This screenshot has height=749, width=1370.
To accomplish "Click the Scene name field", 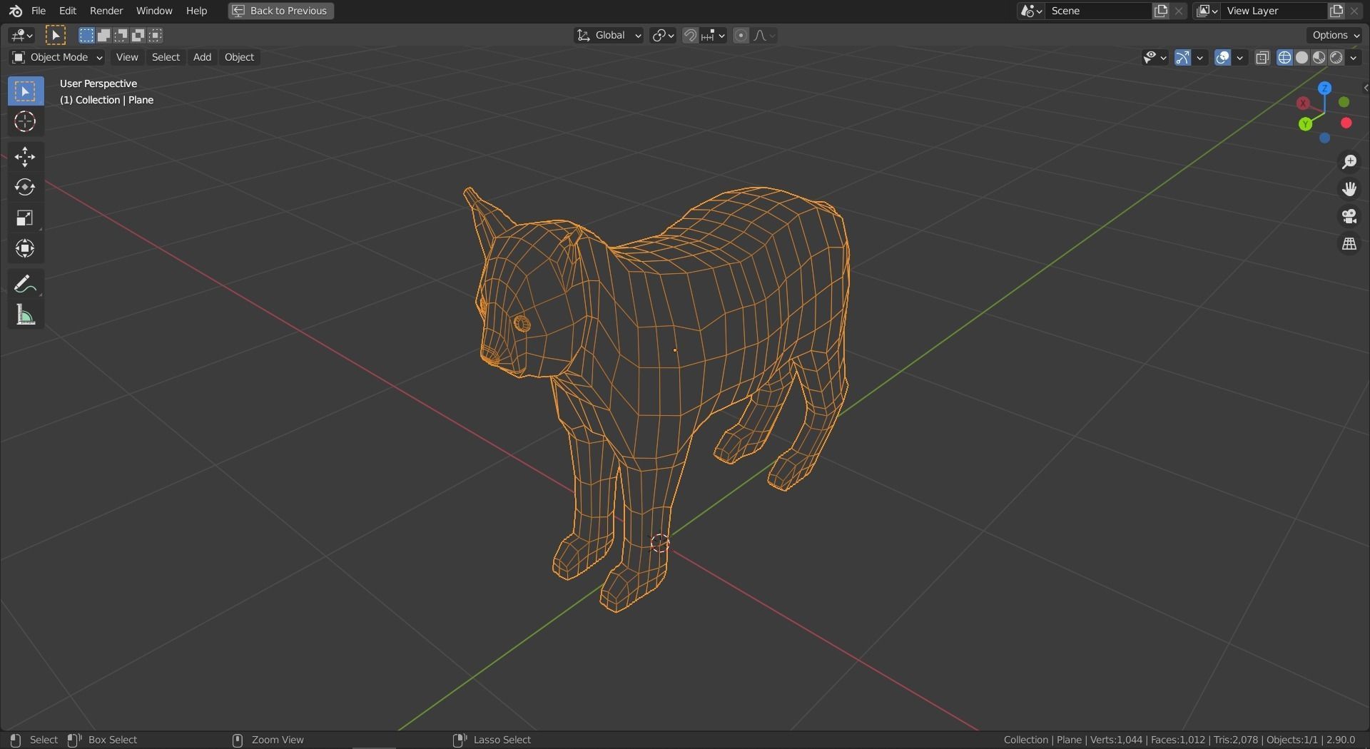I will 1098,11.
